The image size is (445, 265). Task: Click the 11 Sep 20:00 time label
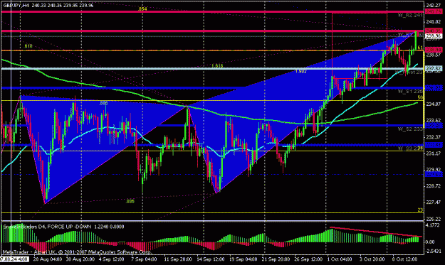(178, 259)
